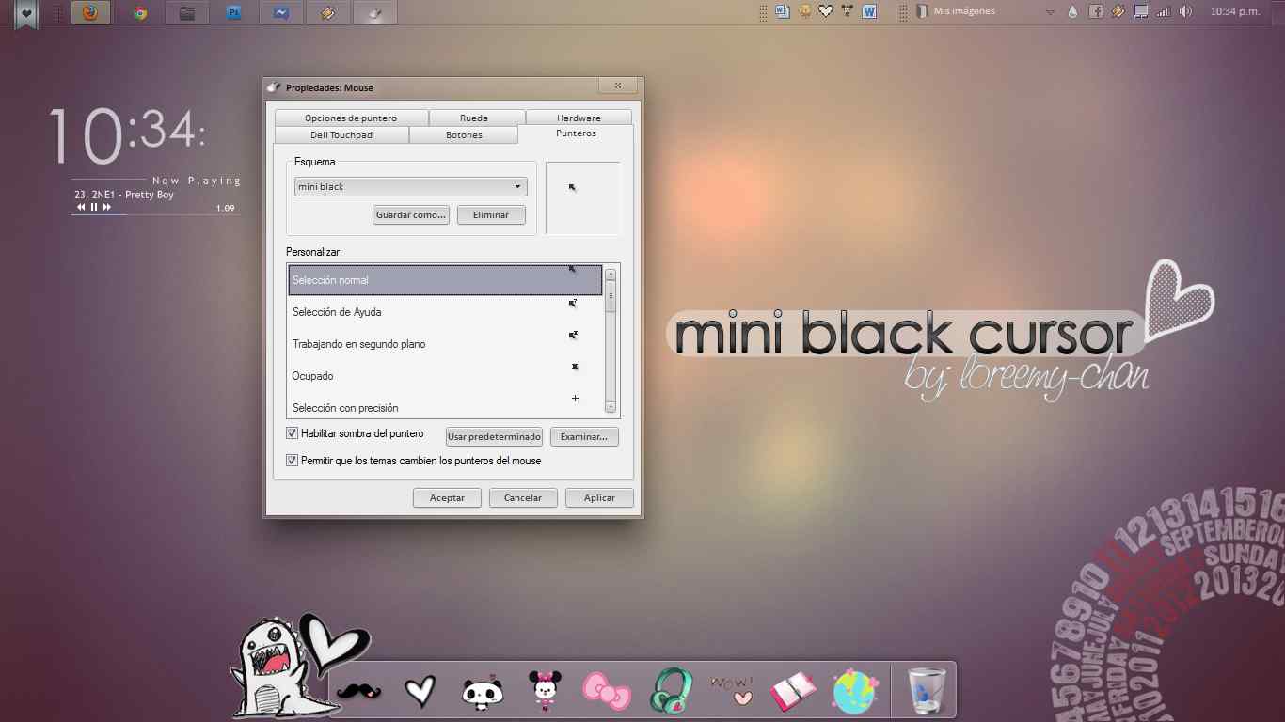Open the Minnie Mouse dock icon
Screen dimensions: 1285x722
tap(545, 691)
